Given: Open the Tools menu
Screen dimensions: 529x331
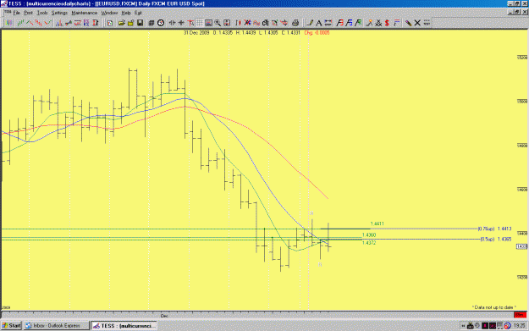Looking at the screenshot, I should (x=42, y=13).
